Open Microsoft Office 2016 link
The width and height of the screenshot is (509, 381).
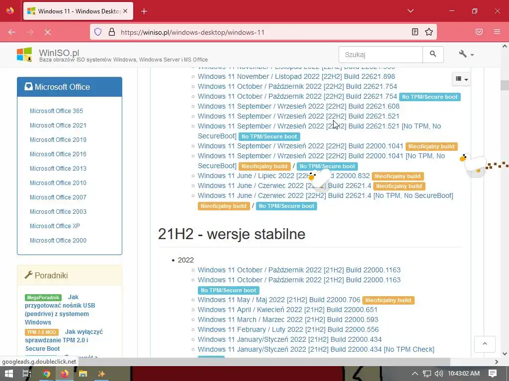click(58, 154)
